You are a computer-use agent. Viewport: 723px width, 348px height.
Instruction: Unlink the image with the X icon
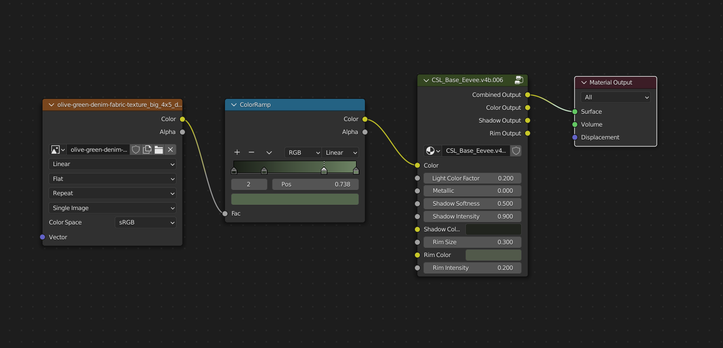[170, 149]
